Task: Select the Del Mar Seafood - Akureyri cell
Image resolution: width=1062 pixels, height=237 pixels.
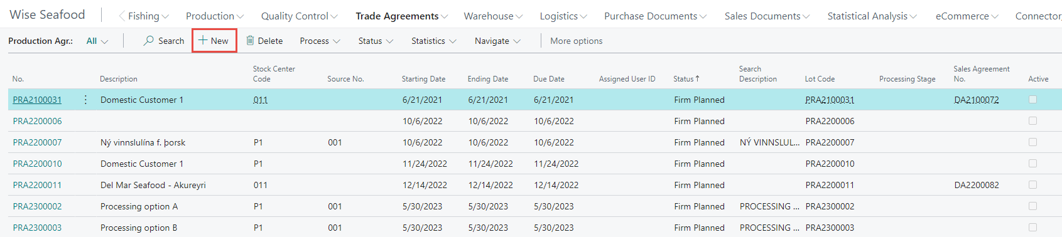Action: [x=153, y=185]
